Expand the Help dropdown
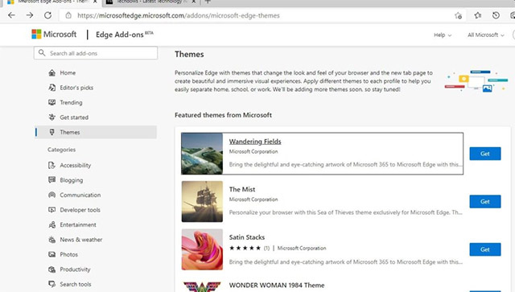Image resolution: width=515 pixels, height=292 pixels. [443, 35]
